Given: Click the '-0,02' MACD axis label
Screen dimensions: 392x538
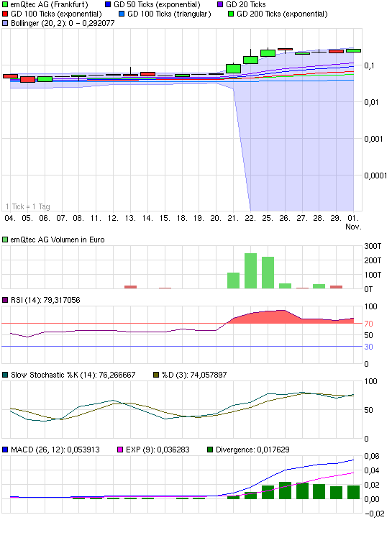Looking at the screenshot, I should [x=374, y=514].
